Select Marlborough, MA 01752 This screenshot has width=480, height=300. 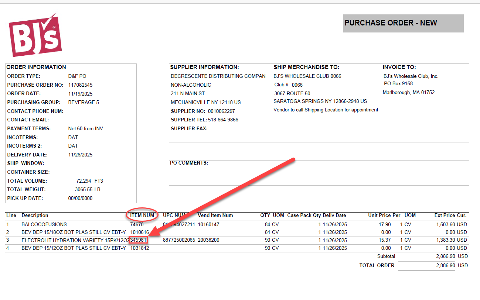[409, 92]
